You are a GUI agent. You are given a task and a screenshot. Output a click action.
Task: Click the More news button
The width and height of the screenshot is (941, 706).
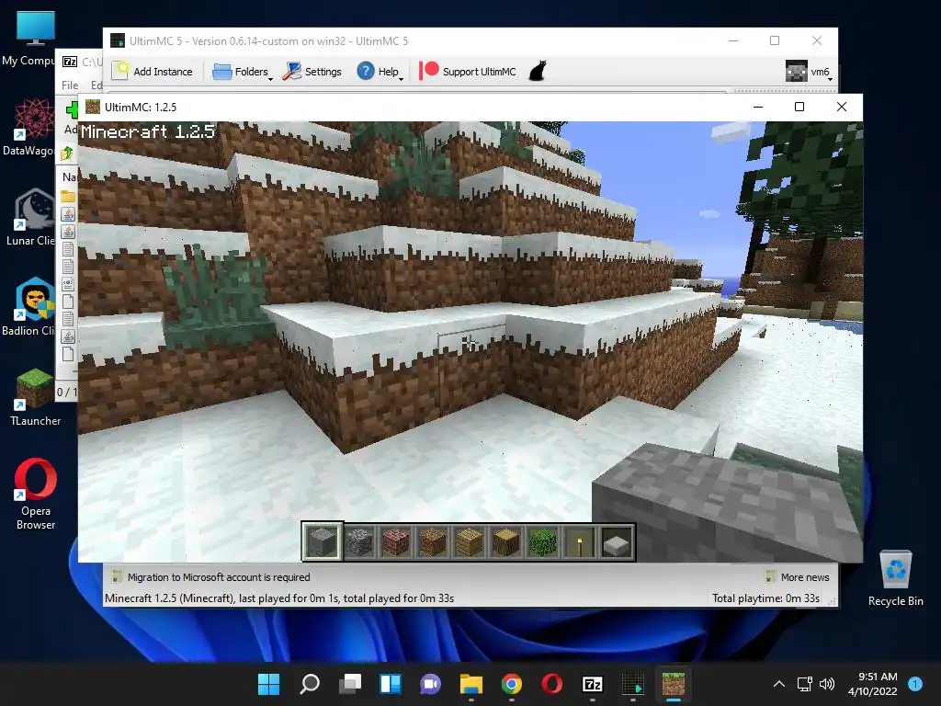(798, 577)
